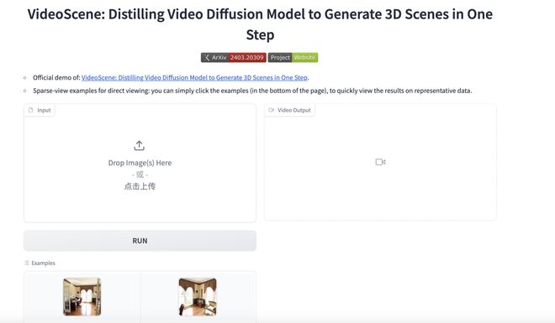Open the VideoScene paper hyperlink
The image size is (555, 323).
point(194,78)
